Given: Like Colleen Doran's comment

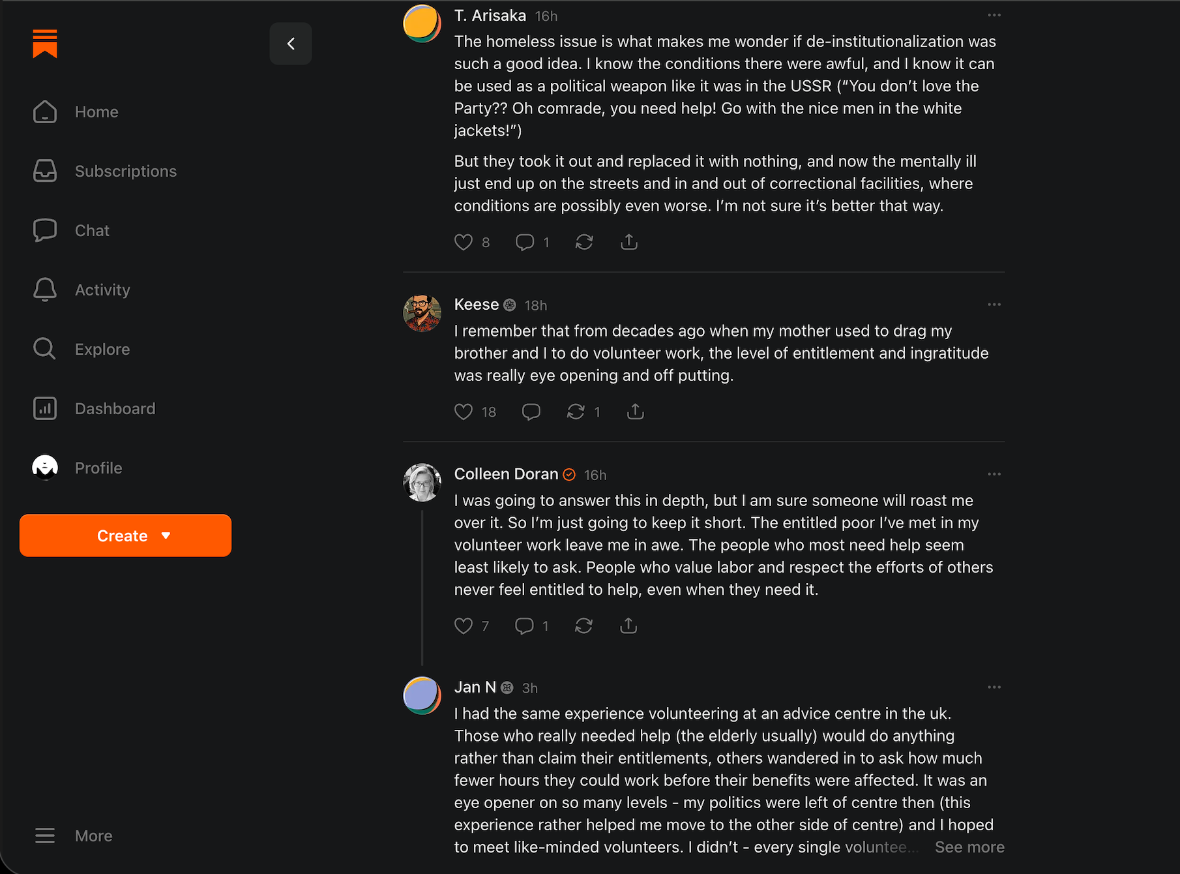Looking at the screenshot, I should 464,626.
